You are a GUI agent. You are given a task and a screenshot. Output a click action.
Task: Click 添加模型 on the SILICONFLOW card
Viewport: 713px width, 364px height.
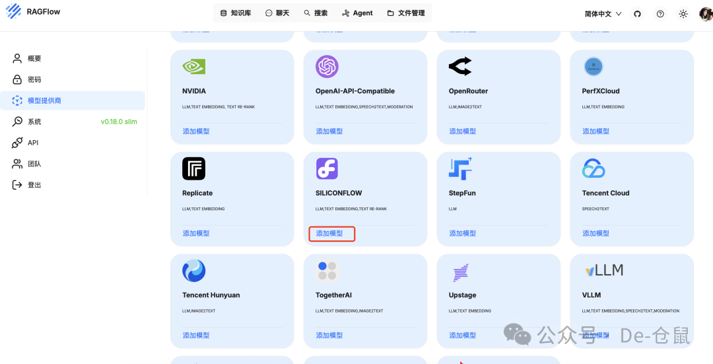[x=329, y=233]
